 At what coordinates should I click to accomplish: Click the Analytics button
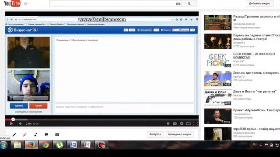[x=155, y=134]
